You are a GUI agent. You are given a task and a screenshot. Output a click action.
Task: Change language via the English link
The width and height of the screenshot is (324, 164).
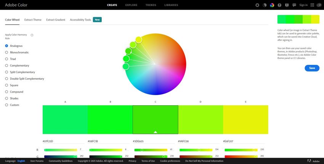coord(21,161)
